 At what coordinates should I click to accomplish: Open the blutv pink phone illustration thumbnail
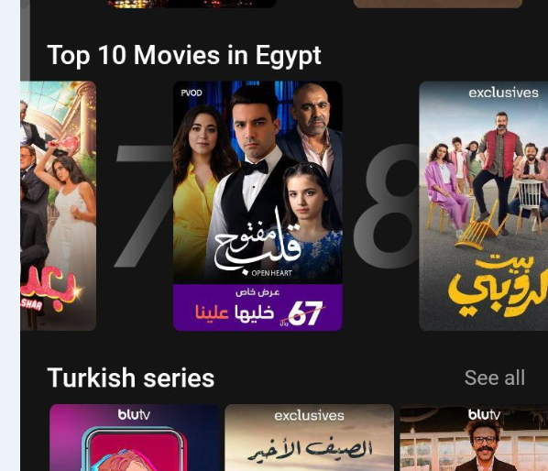tap(134, 437)
